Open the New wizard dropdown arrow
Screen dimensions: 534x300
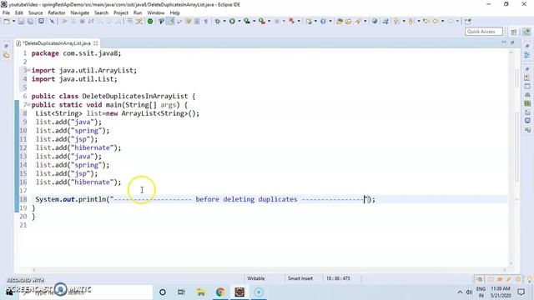13,21
